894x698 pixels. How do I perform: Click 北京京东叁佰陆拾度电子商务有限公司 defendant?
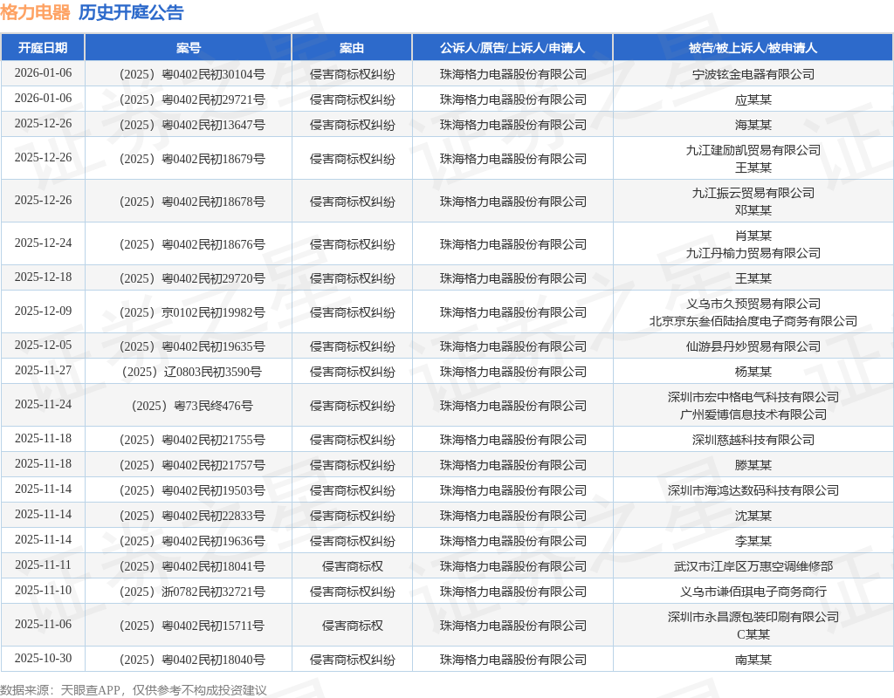(753, 321)
